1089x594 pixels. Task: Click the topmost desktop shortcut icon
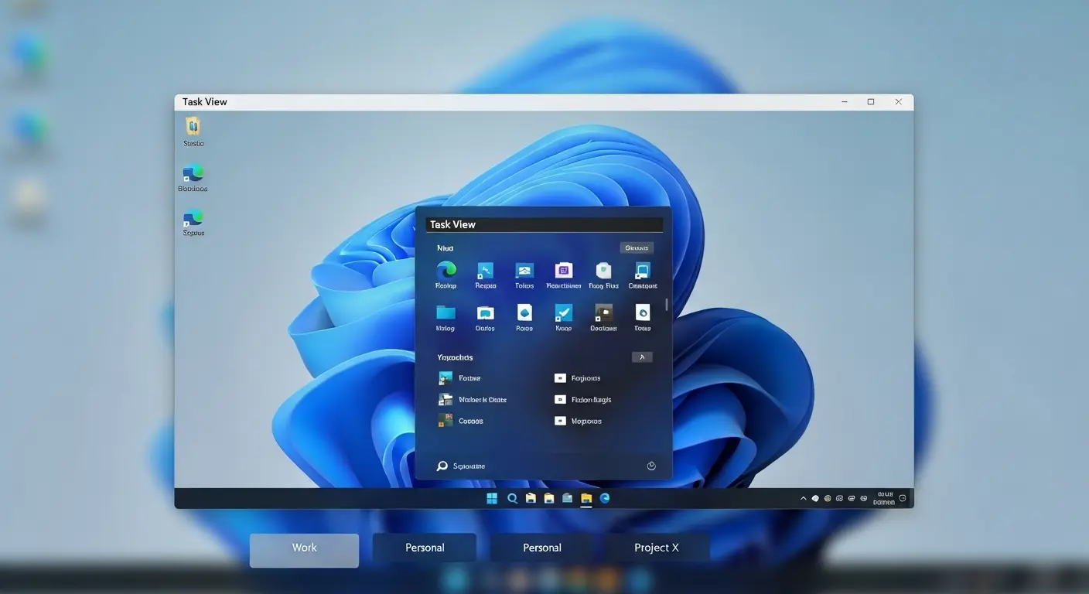[192, 127]
